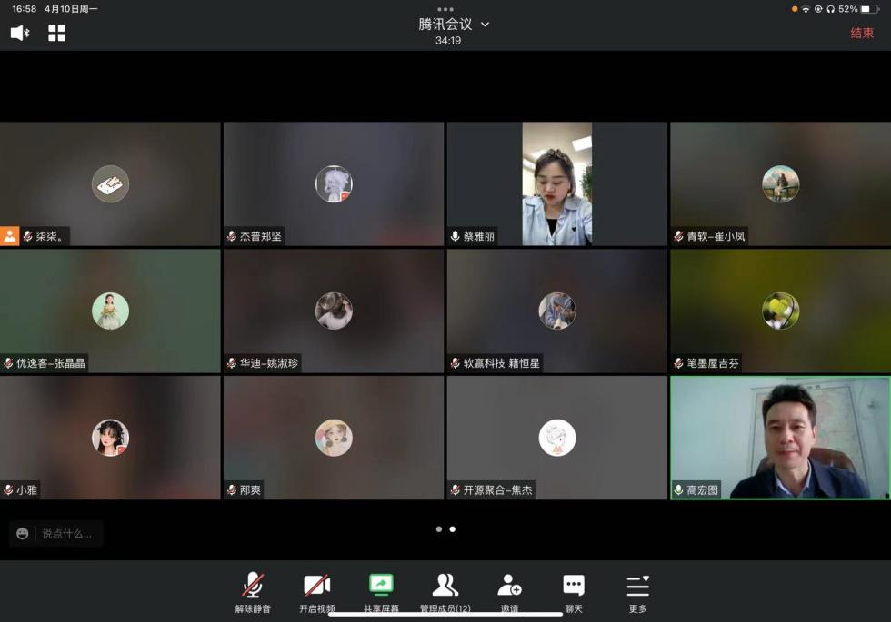Tap the emoji icon in chat box
The image size is (891, 622).
[x=23, y=534]
